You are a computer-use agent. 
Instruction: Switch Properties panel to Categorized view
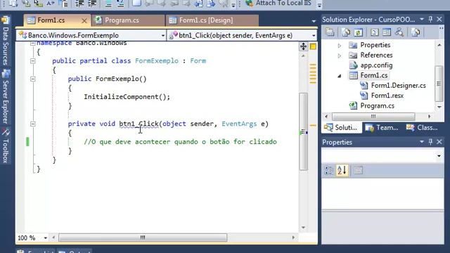328,170
